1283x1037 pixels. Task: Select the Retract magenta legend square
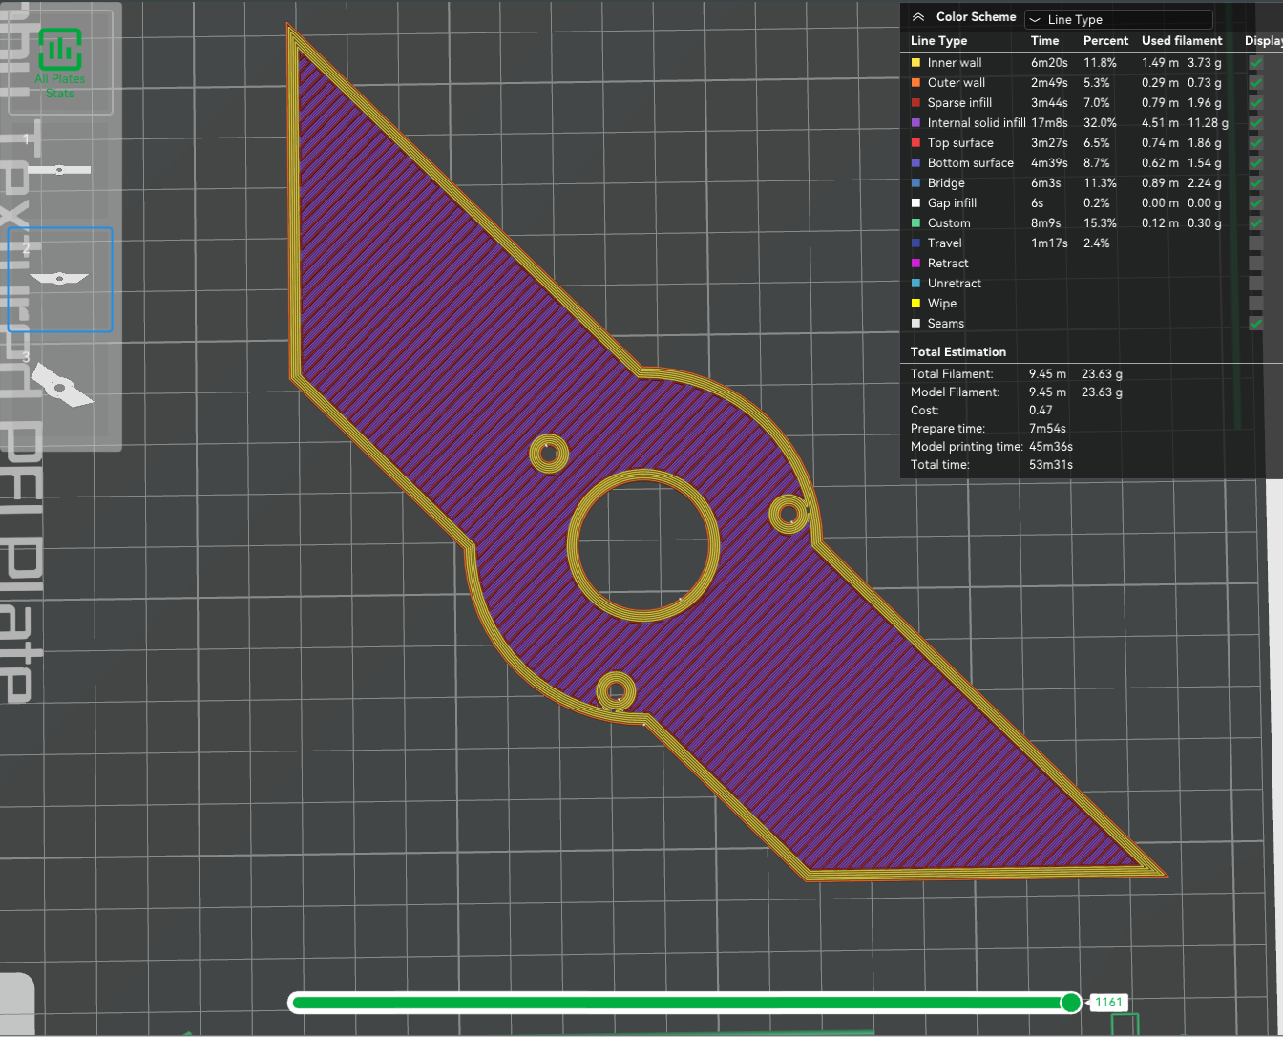point(916,263)
